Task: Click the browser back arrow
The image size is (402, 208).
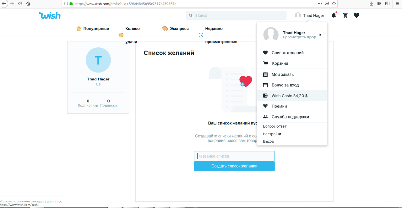Action: pos(4,4)
